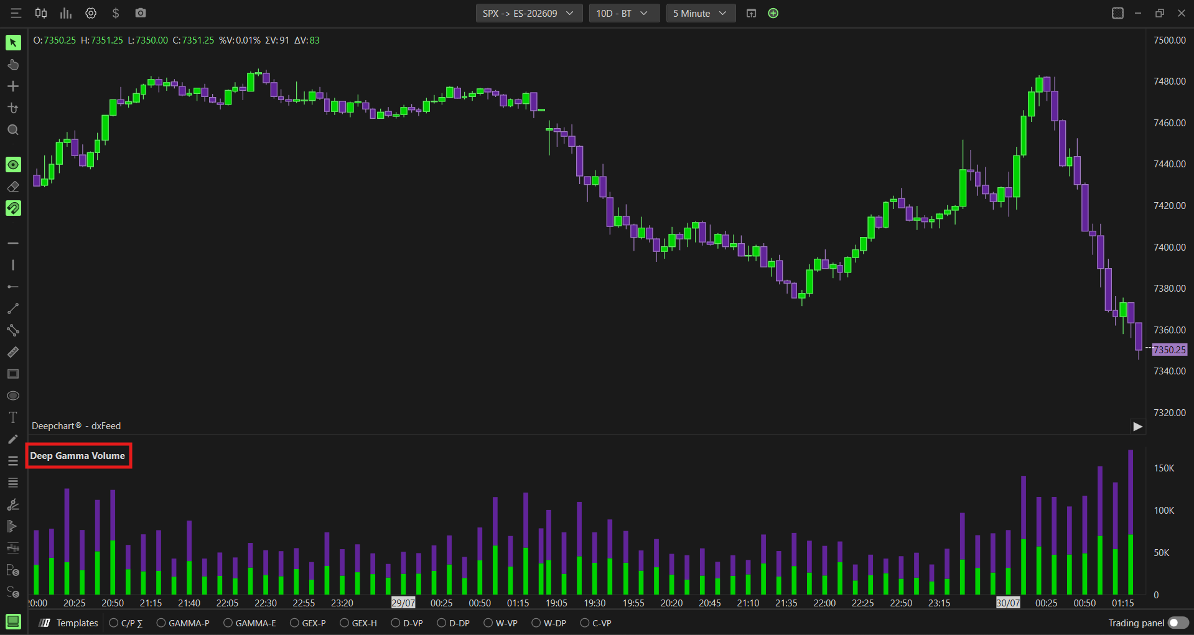1194x635 pixels.
Task: Open the 5 Minute timeframe dropdown
Action: [x=701, y=13]
